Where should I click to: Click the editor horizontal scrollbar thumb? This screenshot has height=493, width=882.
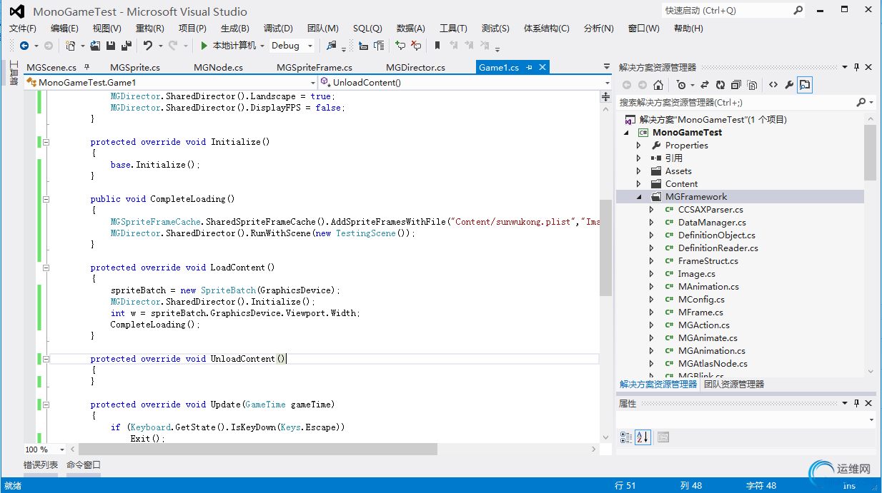[x=257, y=449]
